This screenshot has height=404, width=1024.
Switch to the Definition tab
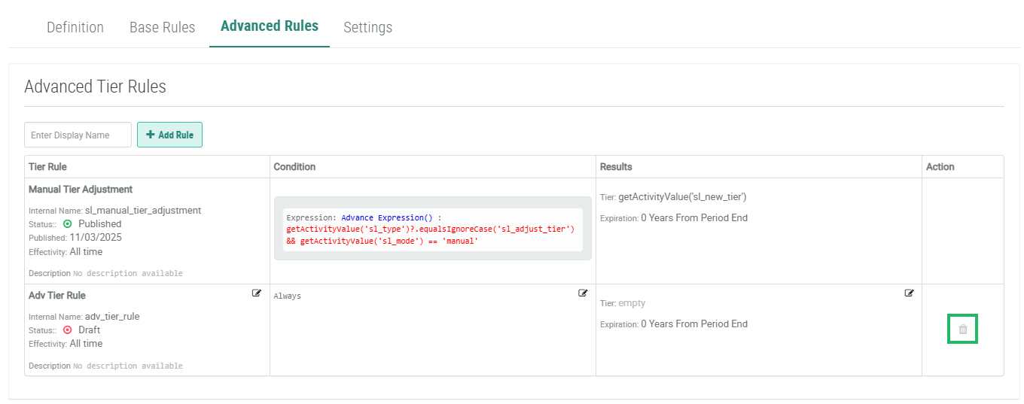coord(75,28)
